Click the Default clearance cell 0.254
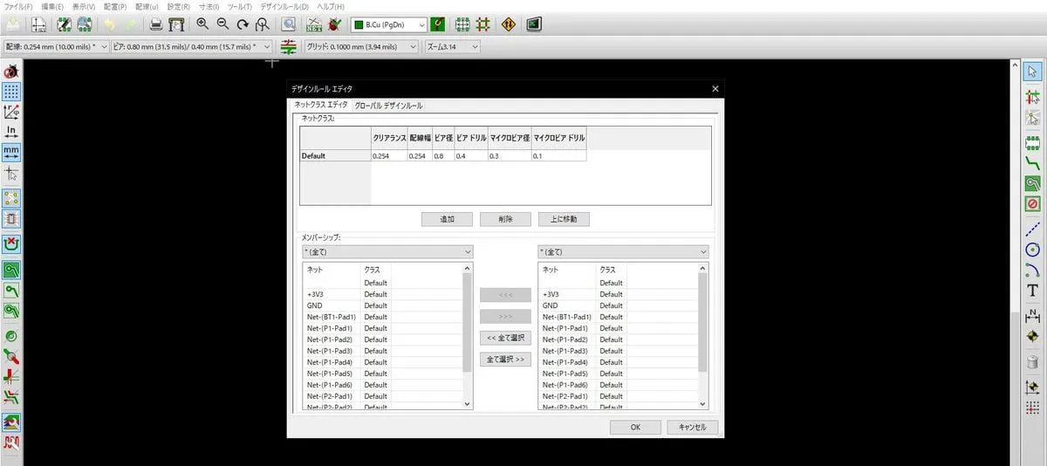The image size is (1047, 466). [x=388, y=155]
